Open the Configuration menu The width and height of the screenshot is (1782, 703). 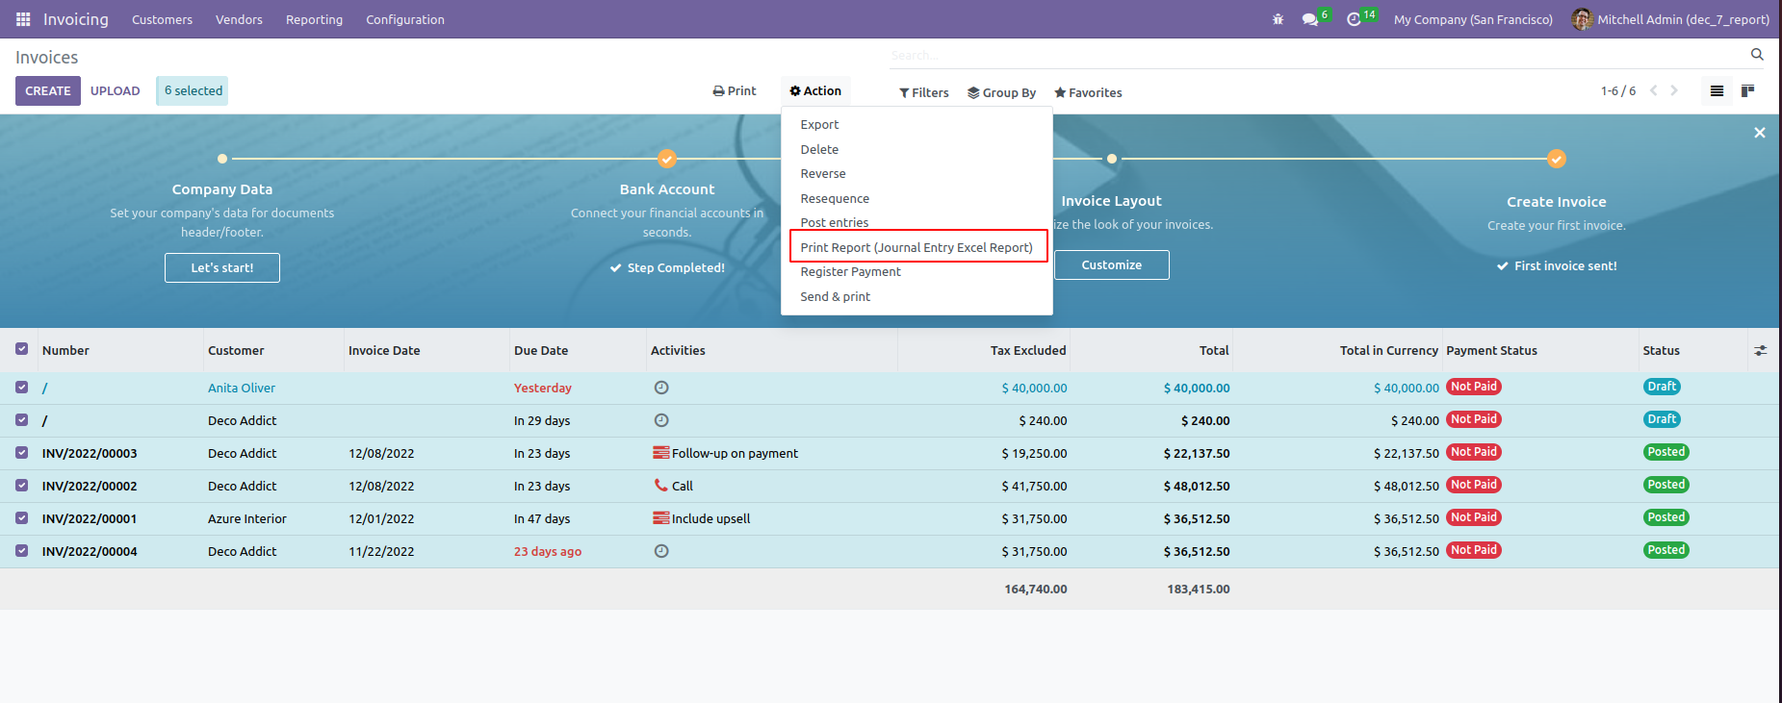pos(405,19)
